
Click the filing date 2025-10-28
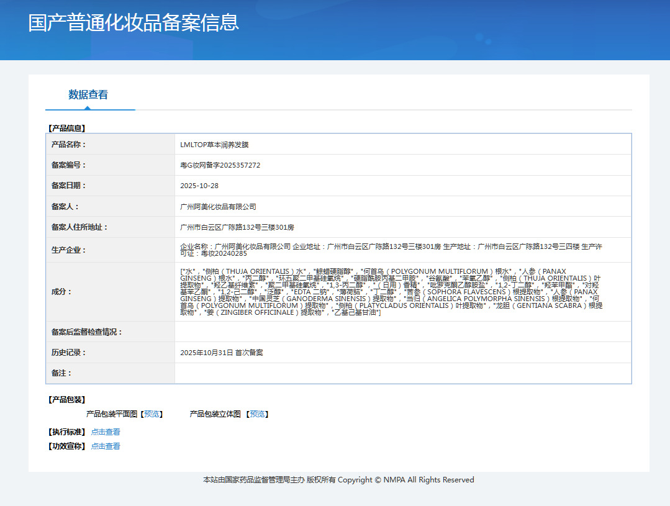[x=199, y=186]
